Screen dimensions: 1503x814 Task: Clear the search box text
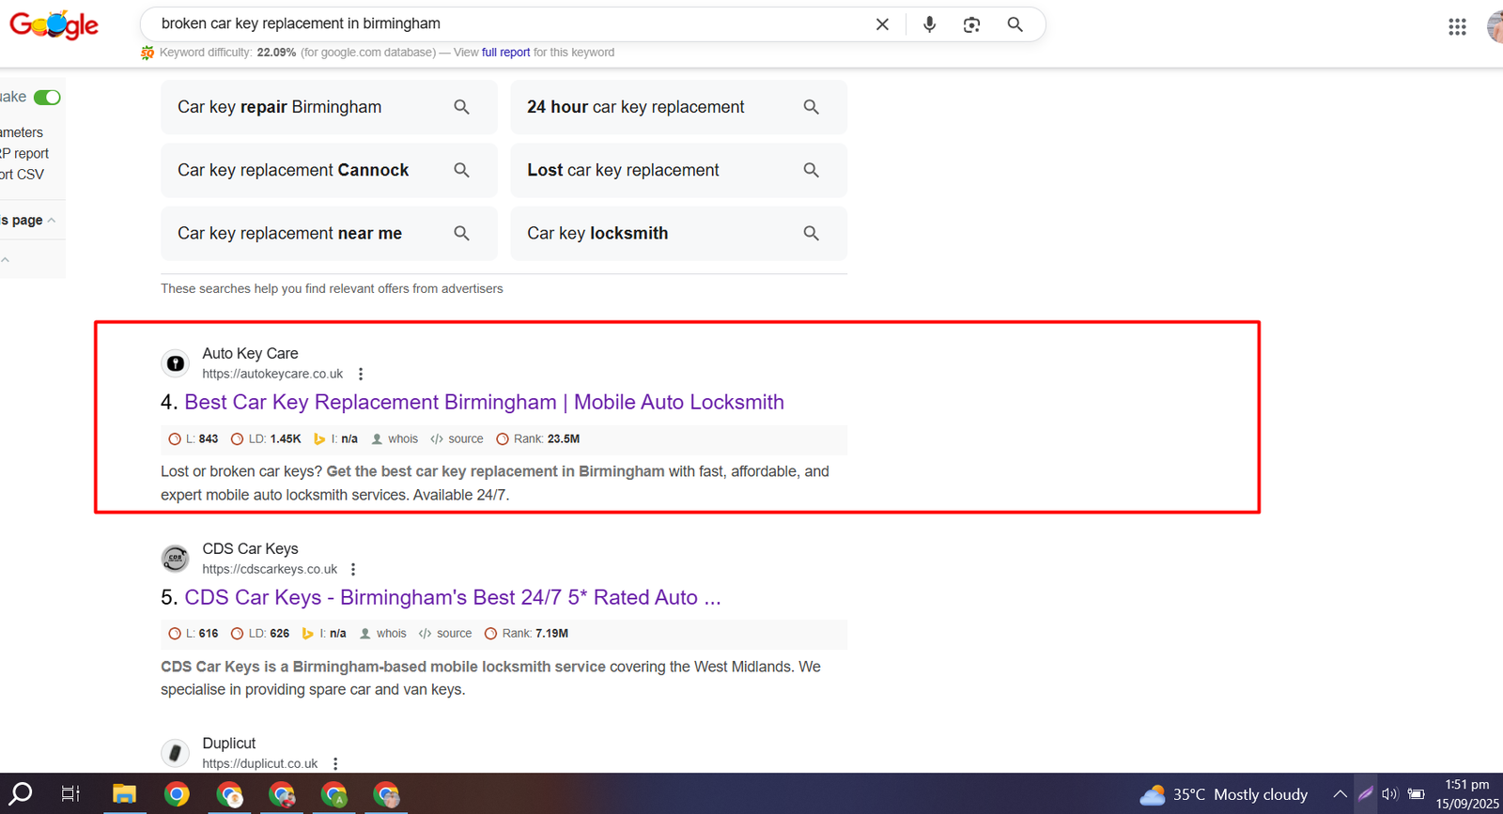coord(882,24)
